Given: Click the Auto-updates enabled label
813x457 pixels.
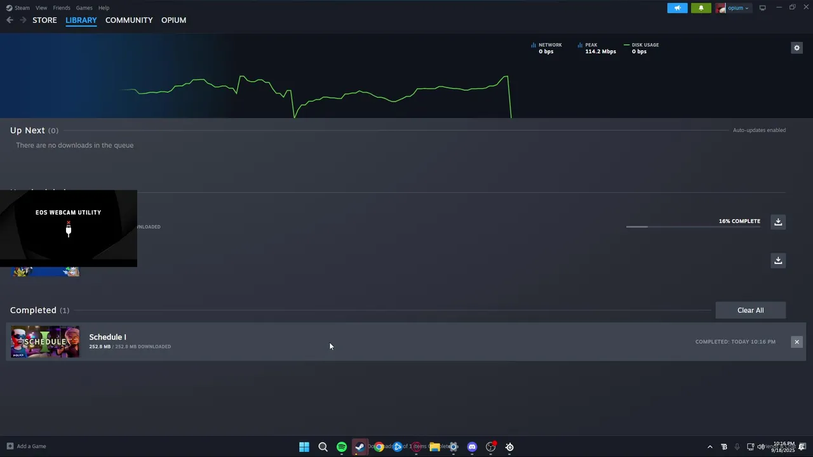Looking at the screenshot, I should click(759, 130).
